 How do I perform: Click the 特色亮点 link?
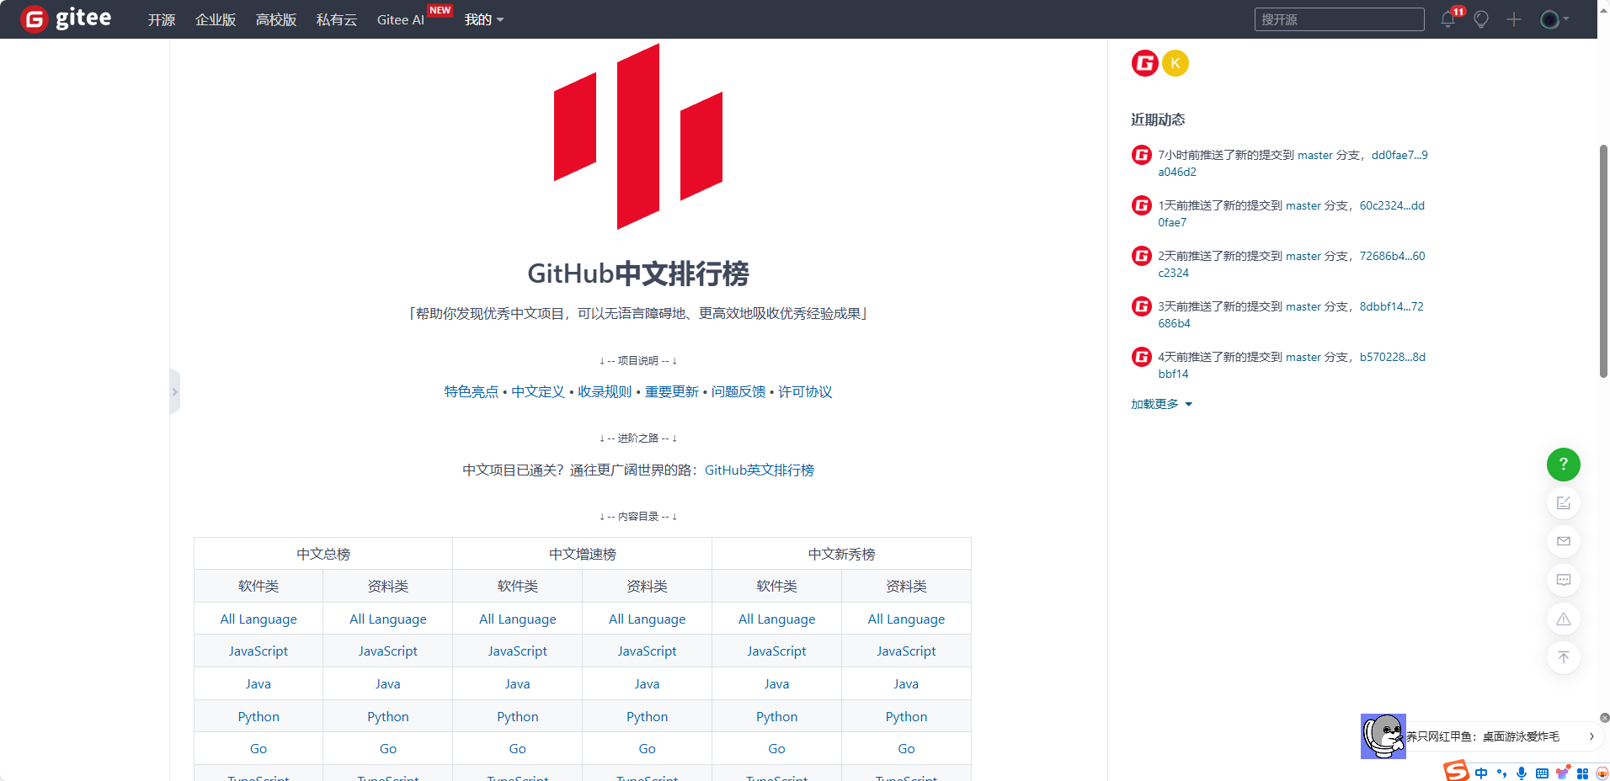point(471,391)
